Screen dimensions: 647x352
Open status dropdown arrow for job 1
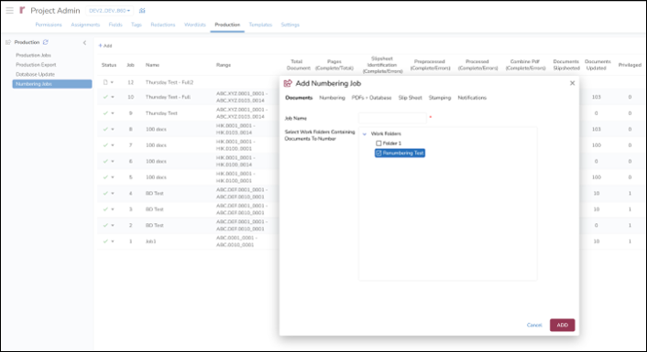click(x=112, y=241)
